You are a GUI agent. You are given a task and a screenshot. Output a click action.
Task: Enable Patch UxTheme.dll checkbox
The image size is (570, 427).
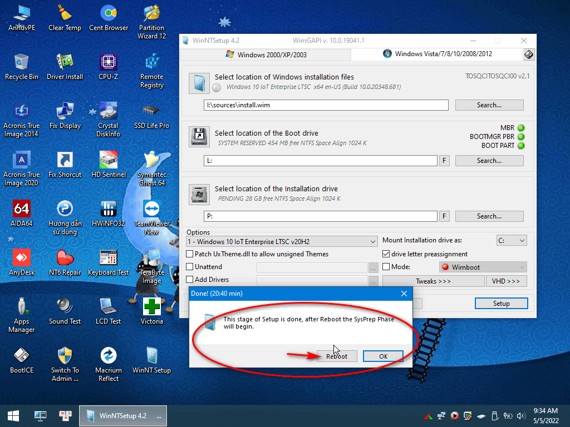click(x=189, y=254)
